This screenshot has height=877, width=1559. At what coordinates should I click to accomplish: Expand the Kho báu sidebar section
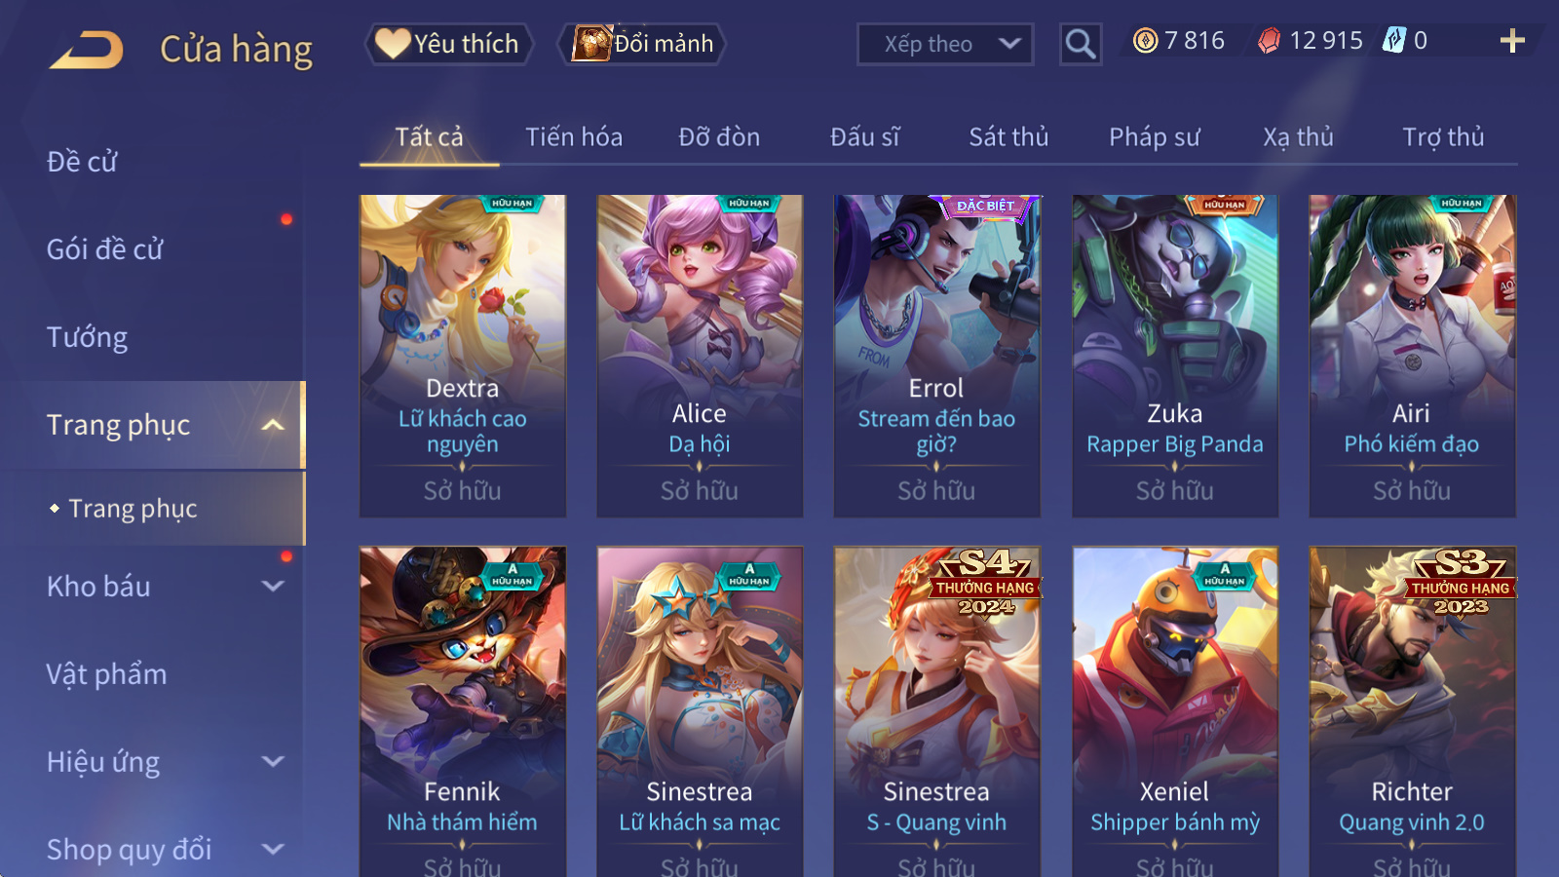pyautogui.click(x=273, y=587)
